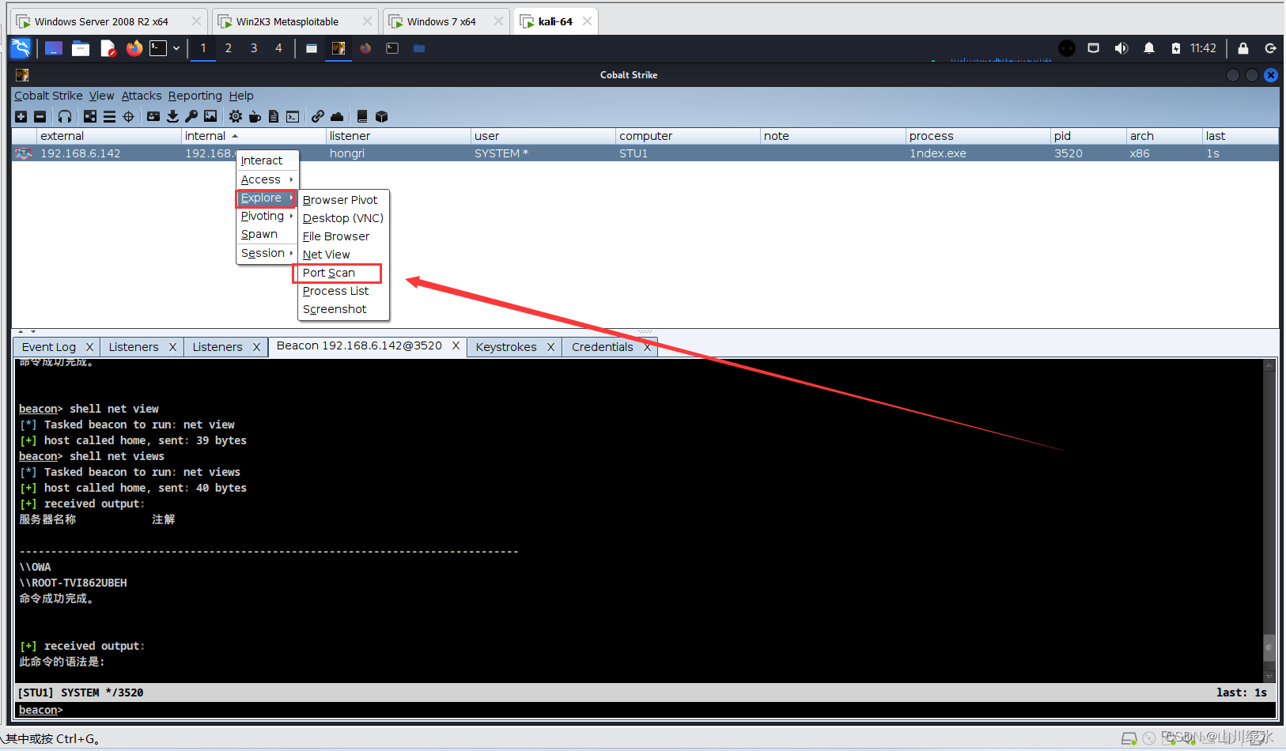This screenshot has height=751, width=1286.
Task: Click Scripted Web Delivery terminal icon
Action: [293, 116]
